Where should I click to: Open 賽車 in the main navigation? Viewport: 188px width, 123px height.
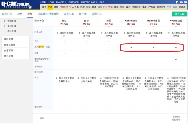[144, 7]
